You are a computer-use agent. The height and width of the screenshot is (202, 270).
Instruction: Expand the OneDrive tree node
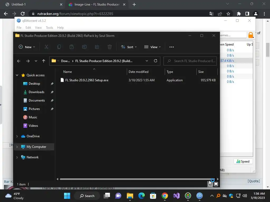17,136
